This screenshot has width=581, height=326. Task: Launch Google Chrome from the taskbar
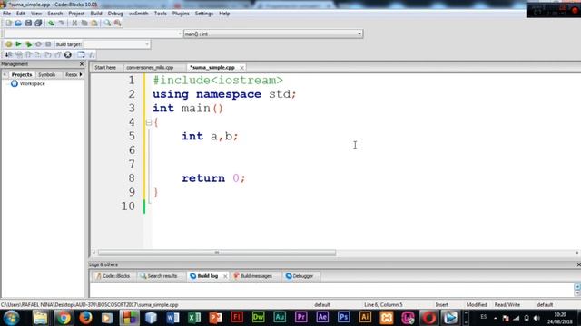click(64, 318)
